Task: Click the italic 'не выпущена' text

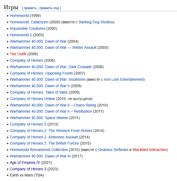Action: click(79, 99)
